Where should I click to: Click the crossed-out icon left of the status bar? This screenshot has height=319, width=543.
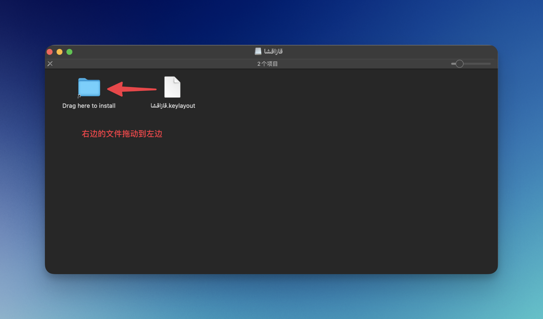tap(50, 64)
